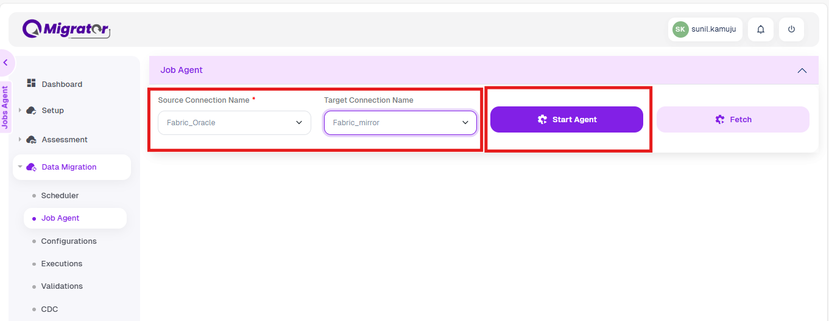Image resolution: width=829 pixels, height=321 pixels.
Task: Click the Migrator logo
Action: 66,29
